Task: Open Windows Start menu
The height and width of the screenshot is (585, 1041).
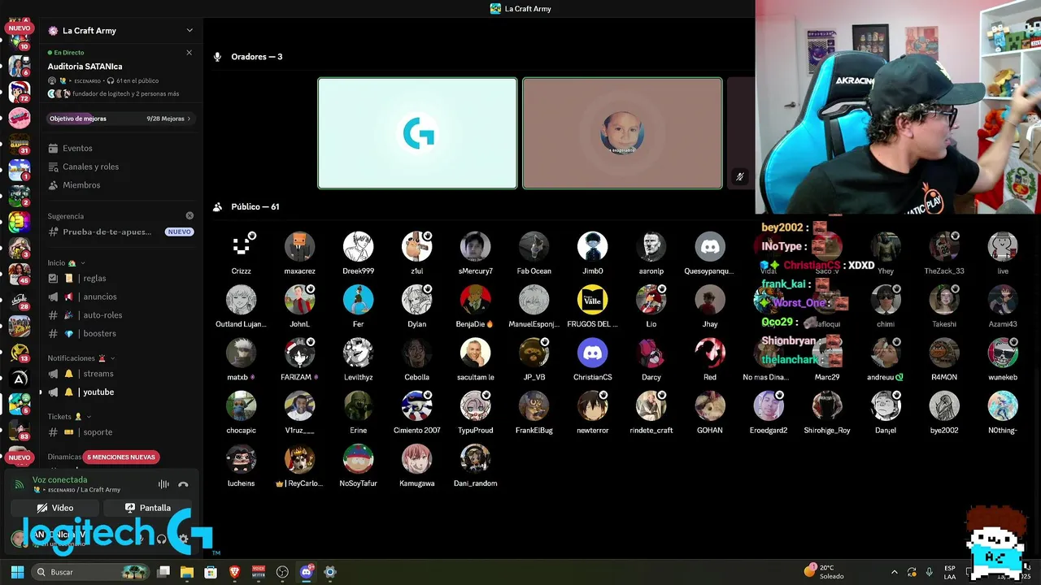Action: click(17, 572)
